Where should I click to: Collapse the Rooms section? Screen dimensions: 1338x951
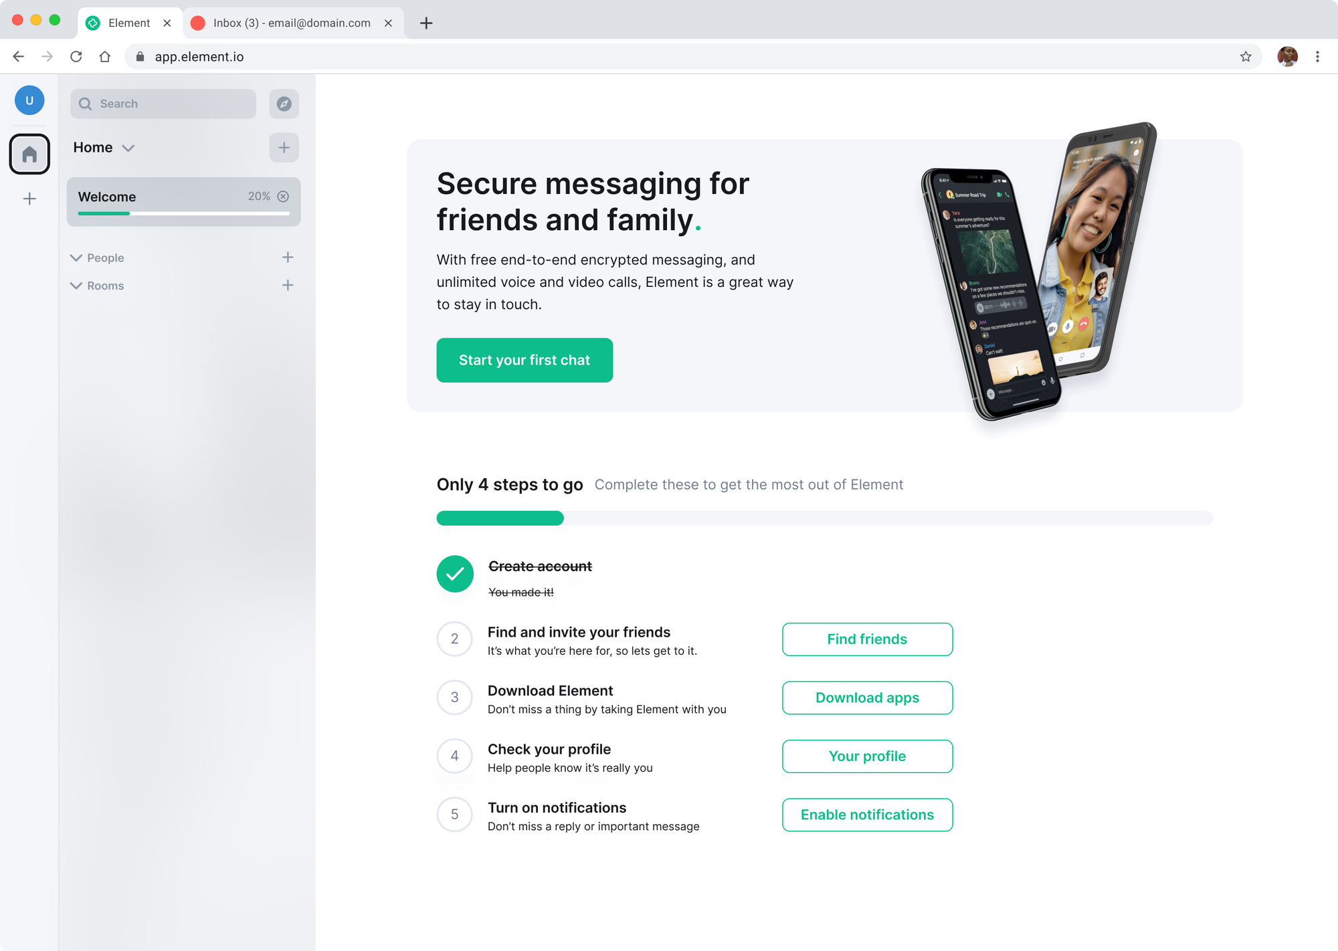(76, 286)
